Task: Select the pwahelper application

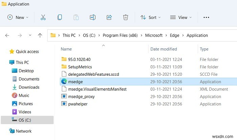Action: [x=78, y=104]
